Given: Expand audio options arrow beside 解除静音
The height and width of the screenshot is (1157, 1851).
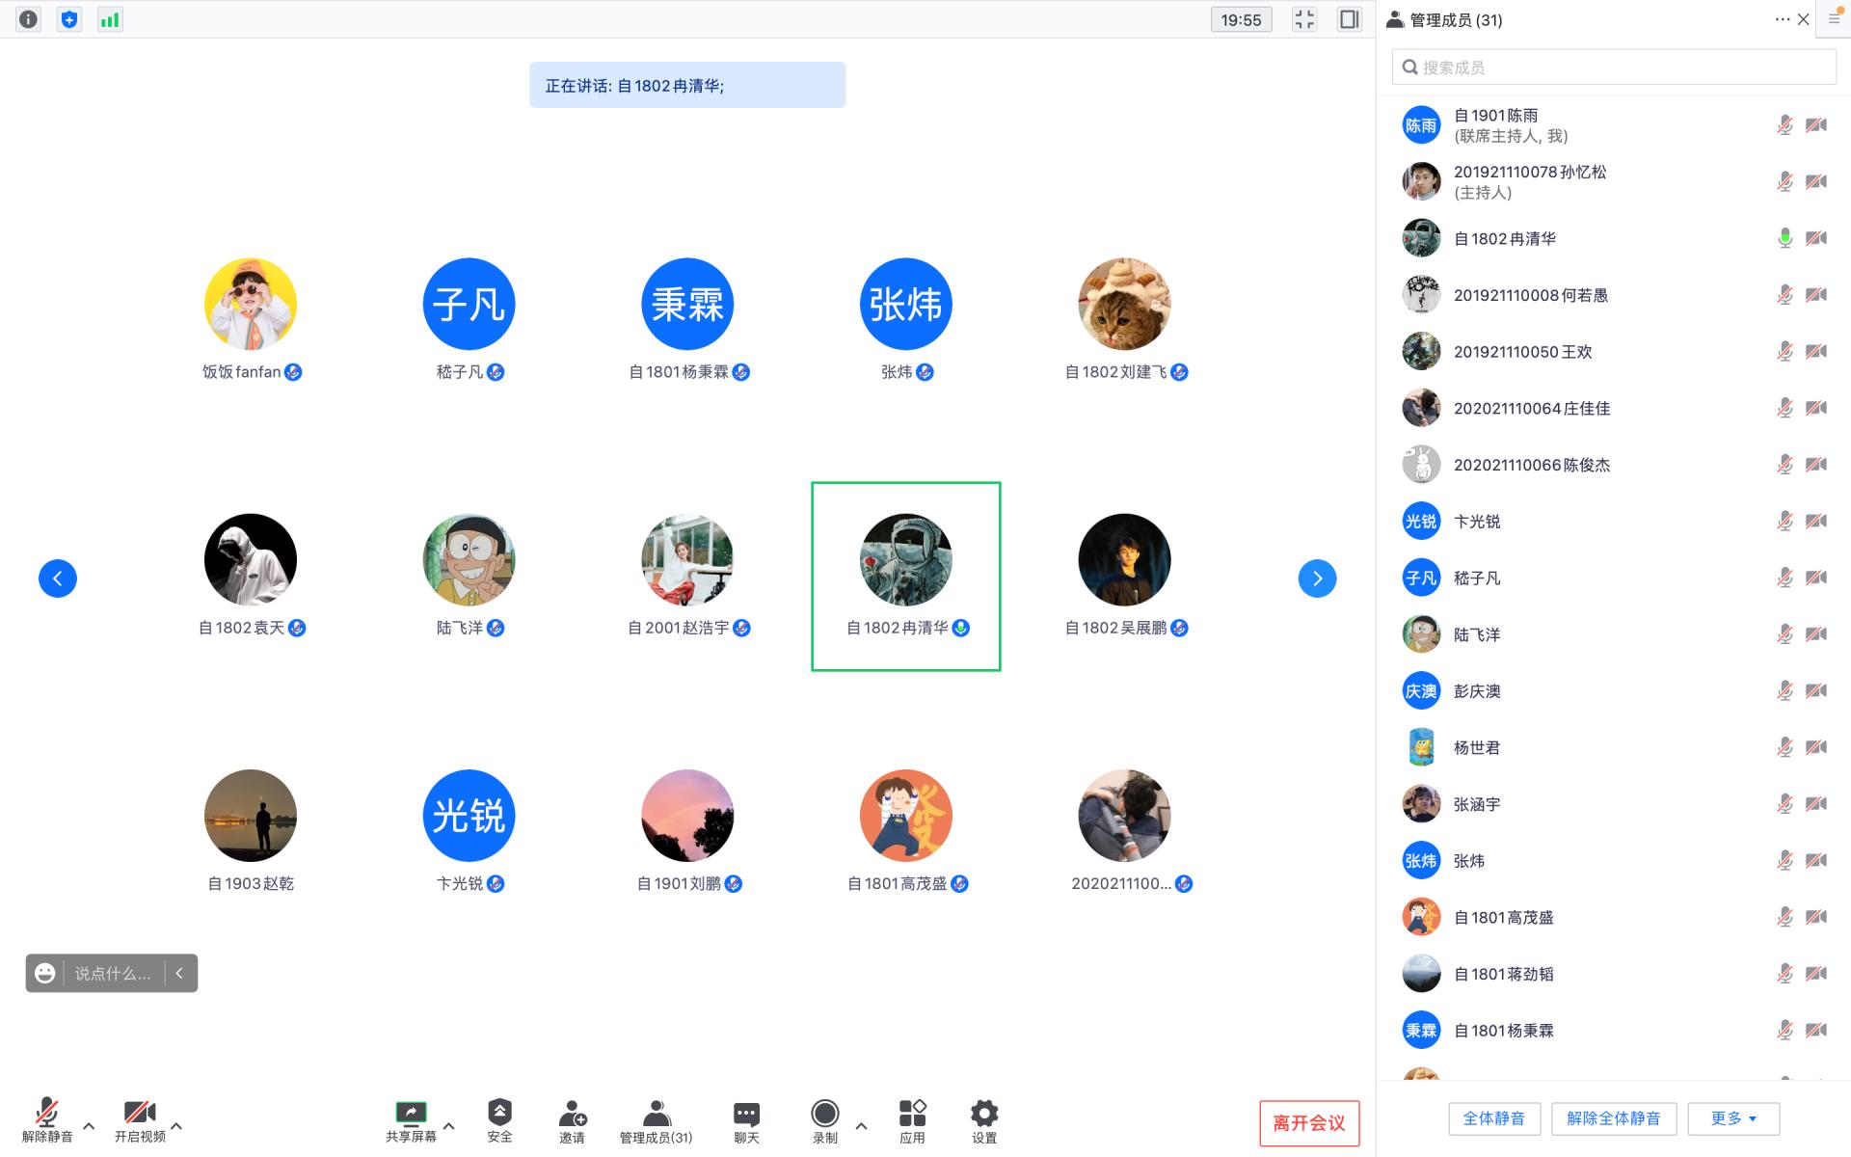Looking at the screenshot, I should coord(89,1125).
